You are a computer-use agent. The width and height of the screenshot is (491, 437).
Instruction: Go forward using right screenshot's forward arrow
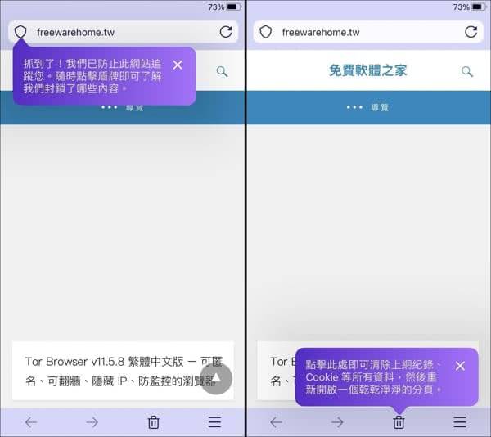tap(337, 422)
